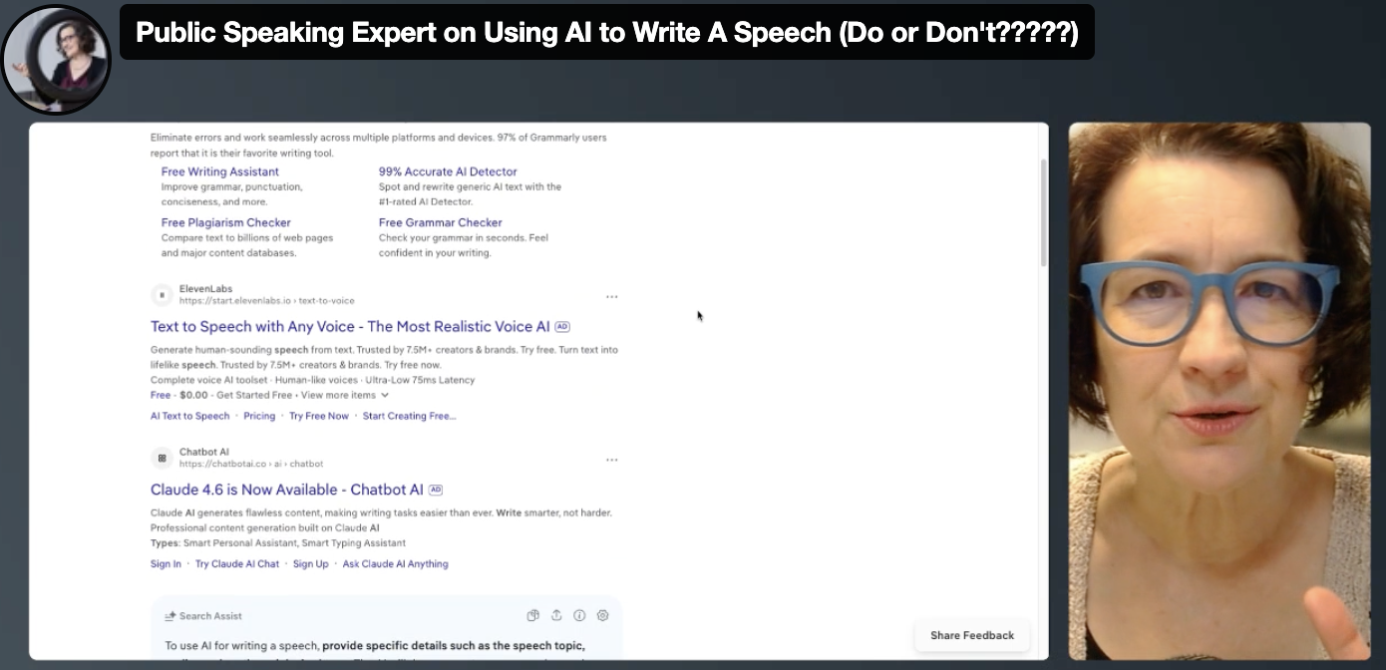The image size is (1386, 670).
Task: Open Search Assist settings gear
Action: (602, 615)
